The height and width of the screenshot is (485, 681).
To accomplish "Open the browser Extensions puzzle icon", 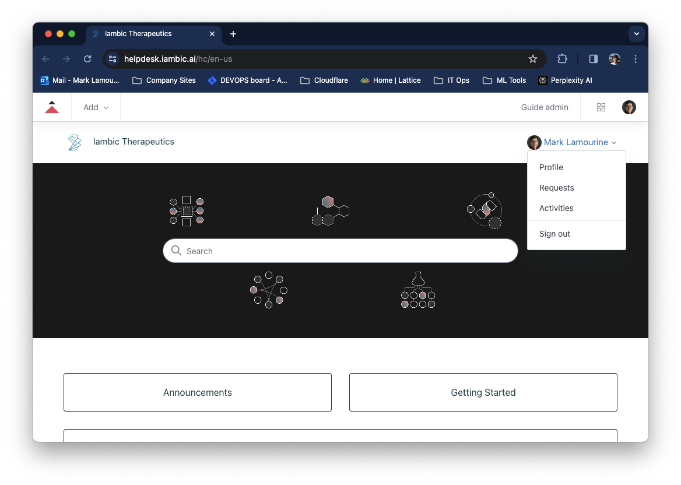I will pos(562,59).
